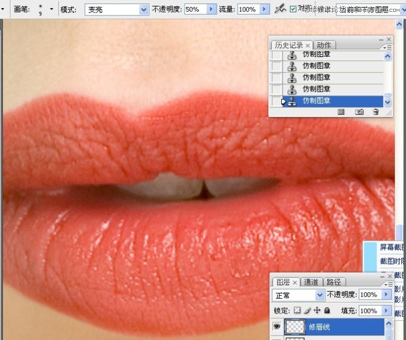Hide the 修唇线 layer with eye icon

click(x=277, y=326)
